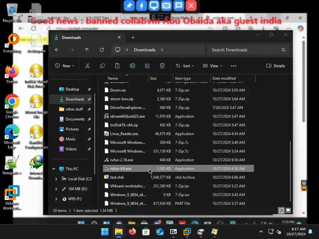Viewport: 319px width, 239px height.
Task: Click the chevron after Downloads in address bar
Action: pos(162,50)
